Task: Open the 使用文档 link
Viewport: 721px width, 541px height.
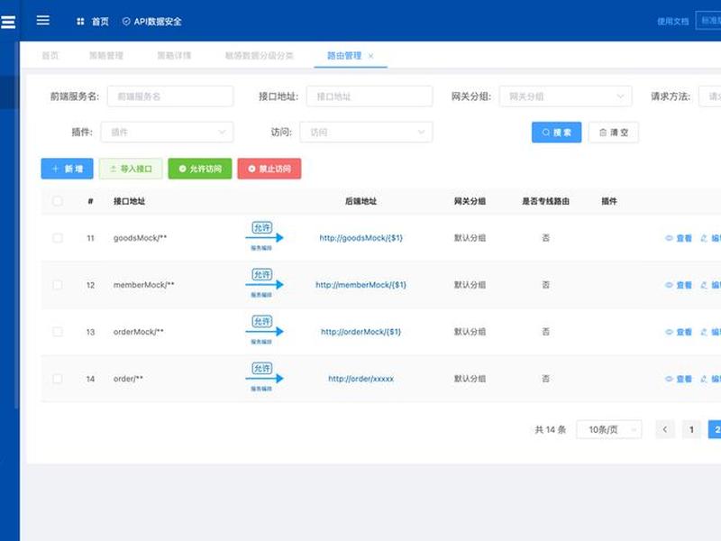Action: point(672,21)
